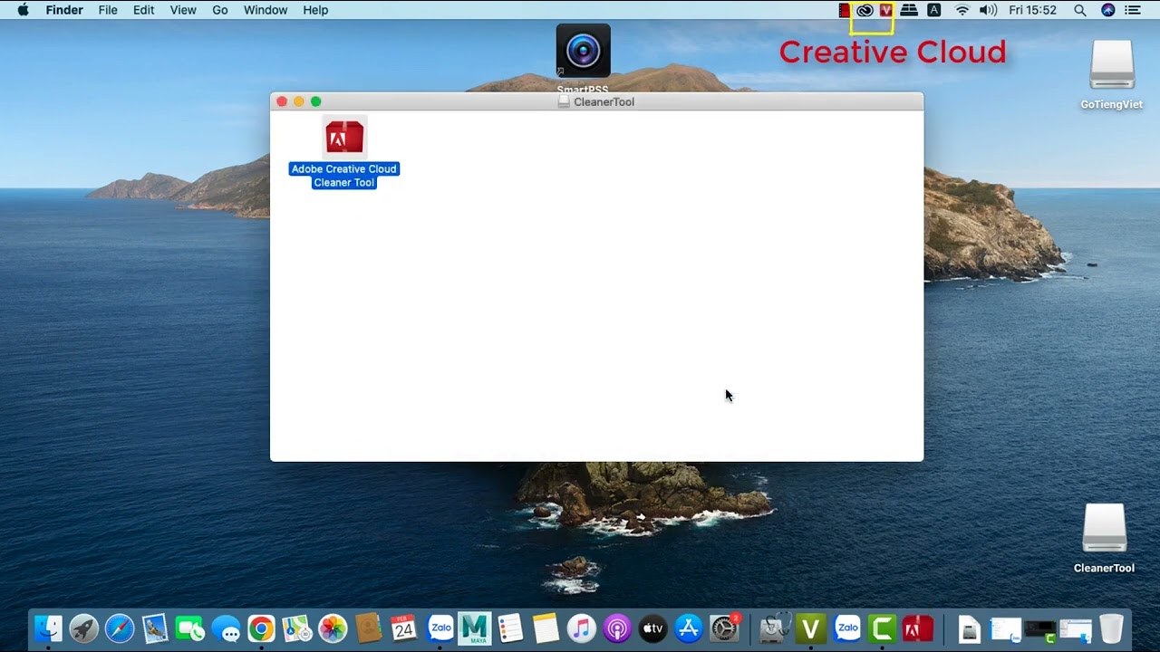Open Notification Center list icon

click(1133, 10)
